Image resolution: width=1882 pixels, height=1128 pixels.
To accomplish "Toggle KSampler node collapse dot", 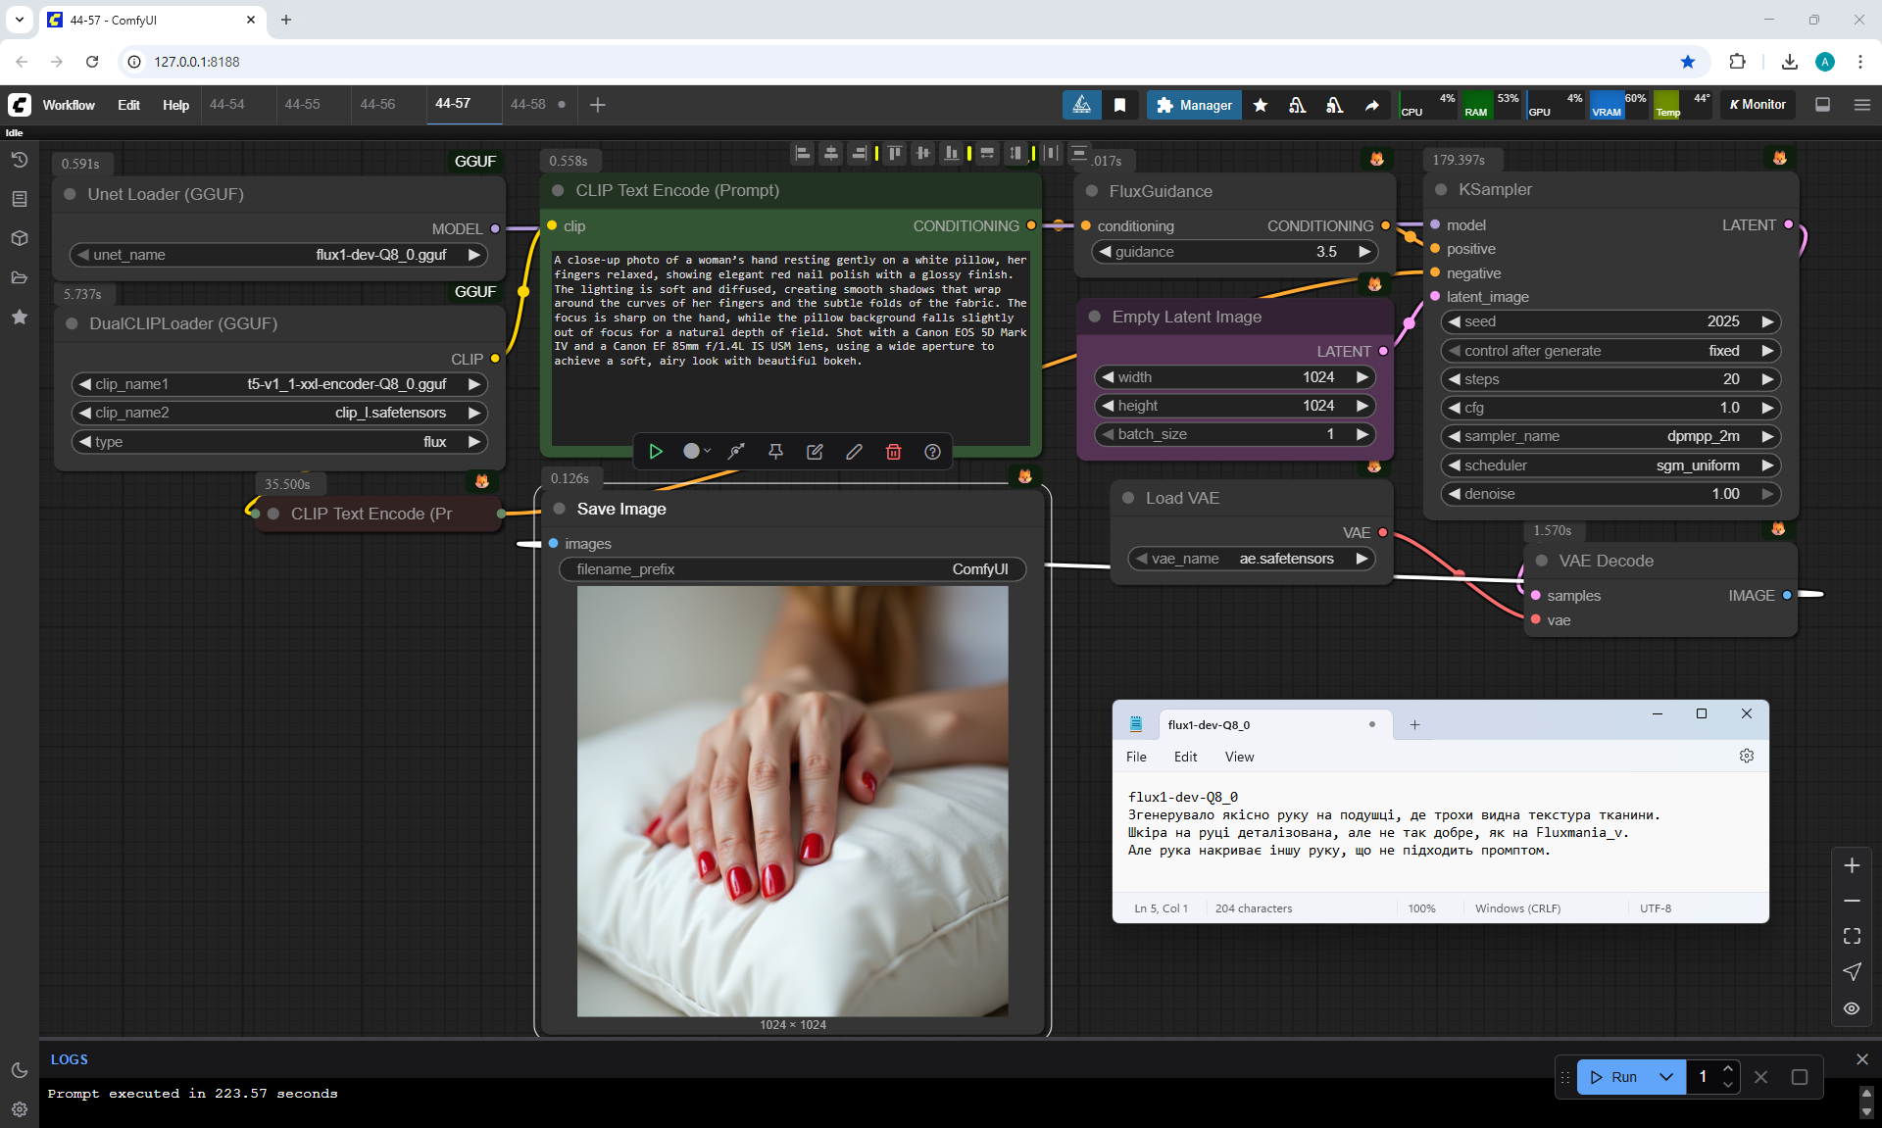I will (1441, 190).
